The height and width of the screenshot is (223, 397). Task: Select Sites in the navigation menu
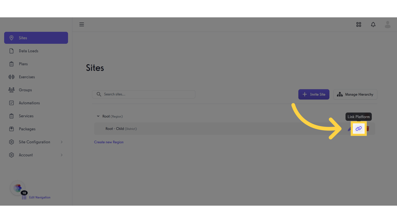tap(23, 38)
